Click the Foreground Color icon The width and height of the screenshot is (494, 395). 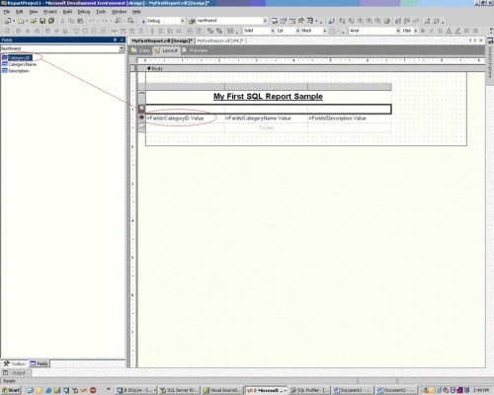coord(449,31)
